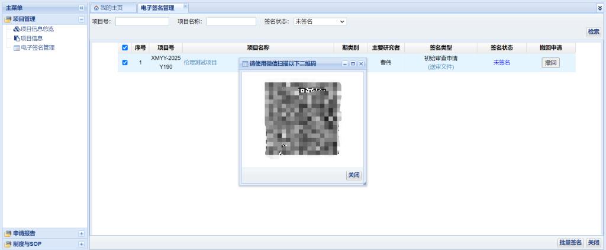Collapse the 主菜单 sidebar panel
The width and height of the screenshot is (606, 250).
point(82,8)
